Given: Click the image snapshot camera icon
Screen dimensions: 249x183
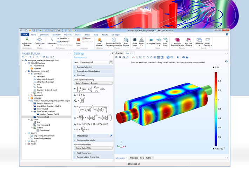Looking at the screenshot, I should (x=183, y=57).
